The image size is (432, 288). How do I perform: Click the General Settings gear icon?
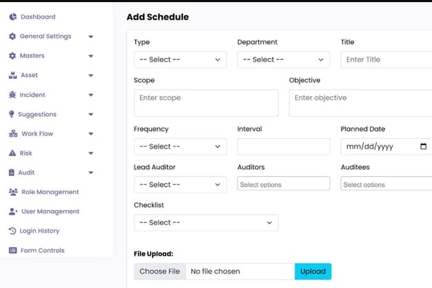[x=12, y=37]
